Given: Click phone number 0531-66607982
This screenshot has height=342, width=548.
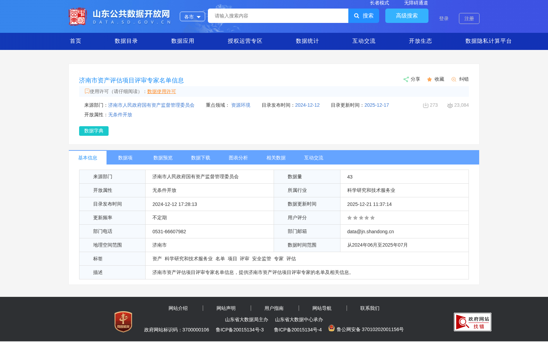Looking at the screenshot, I should tap(169, 232).
